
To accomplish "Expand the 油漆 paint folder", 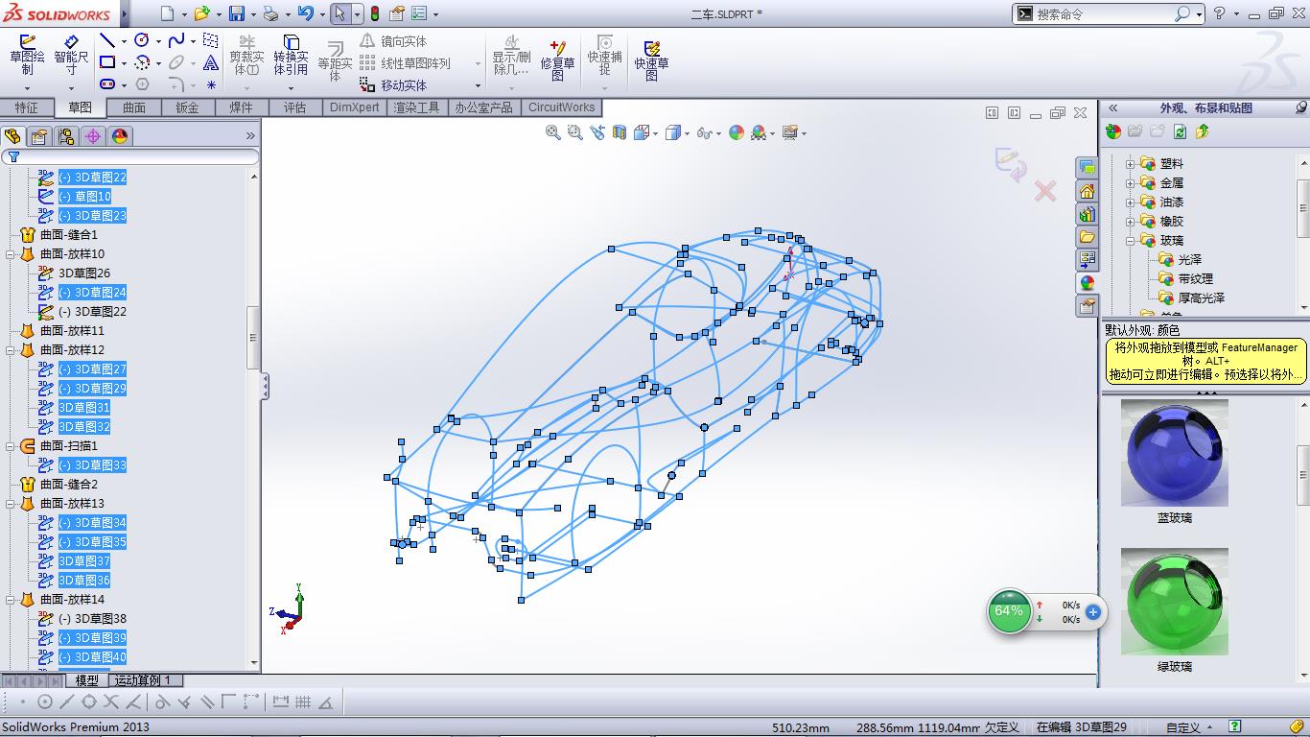I will pyautogui.click(x=1130, y=202).
